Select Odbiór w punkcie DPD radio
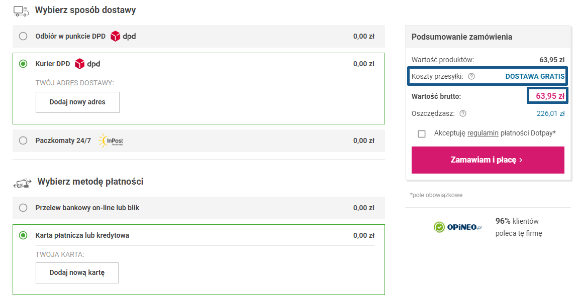577x298 pixels. (x=23, y=36)
